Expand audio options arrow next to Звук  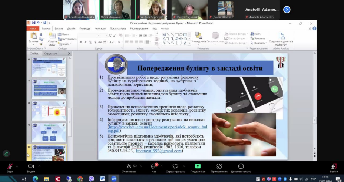17,166
